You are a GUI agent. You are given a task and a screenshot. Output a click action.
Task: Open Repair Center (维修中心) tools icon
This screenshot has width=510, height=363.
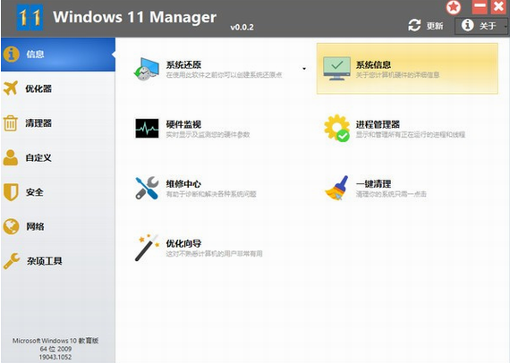coord(147,188)
